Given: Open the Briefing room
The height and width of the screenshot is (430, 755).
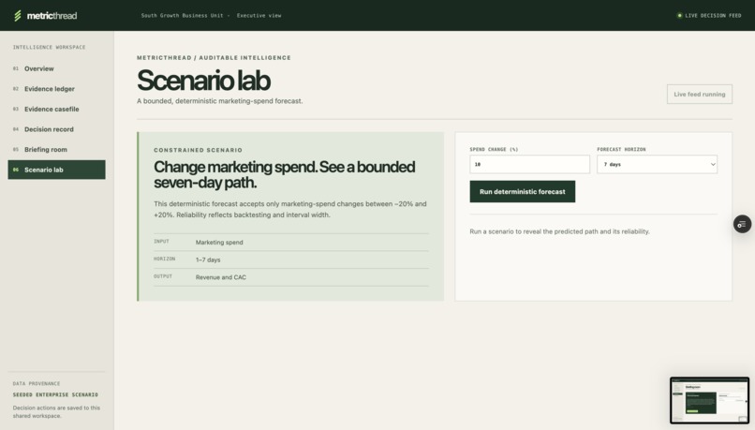Looking at the screenshot, I should [56, 150].
